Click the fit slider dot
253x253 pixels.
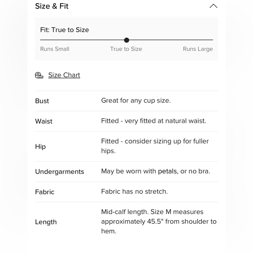127,40
